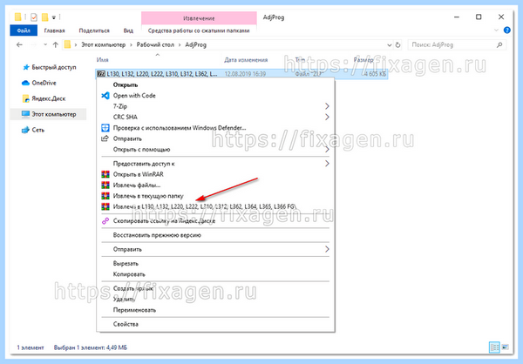Click the Яндекс.Диск folder icon
This screenshot has height=364, width=523.
click(x=25, y=98)
